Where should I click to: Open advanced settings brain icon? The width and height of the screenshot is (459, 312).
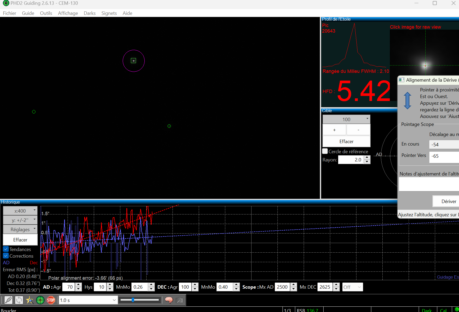coord(169,300)
